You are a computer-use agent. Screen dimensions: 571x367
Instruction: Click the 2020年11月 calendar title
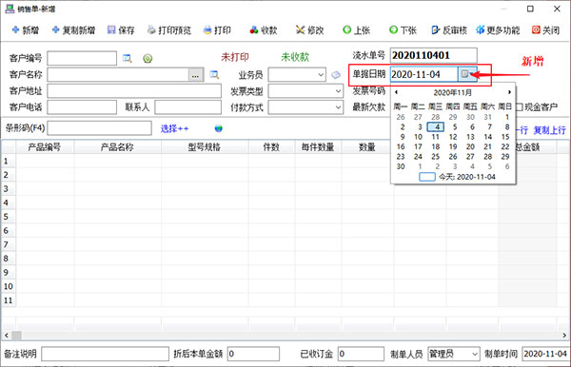[x=453, y=92]
